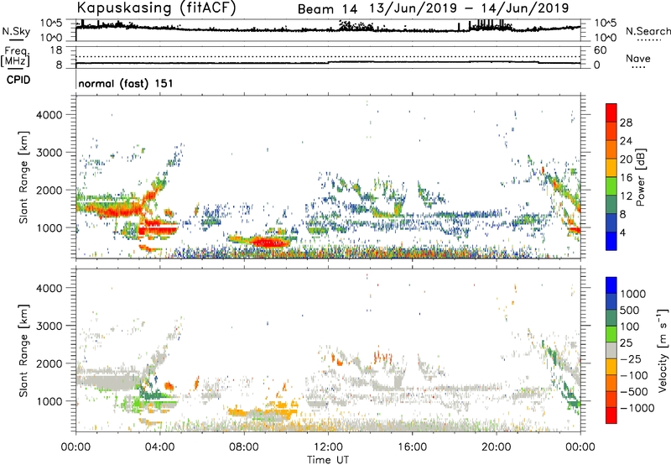Click the '4000' tick in power panel
Screen dimensions: 671x465
click(49, 115)
